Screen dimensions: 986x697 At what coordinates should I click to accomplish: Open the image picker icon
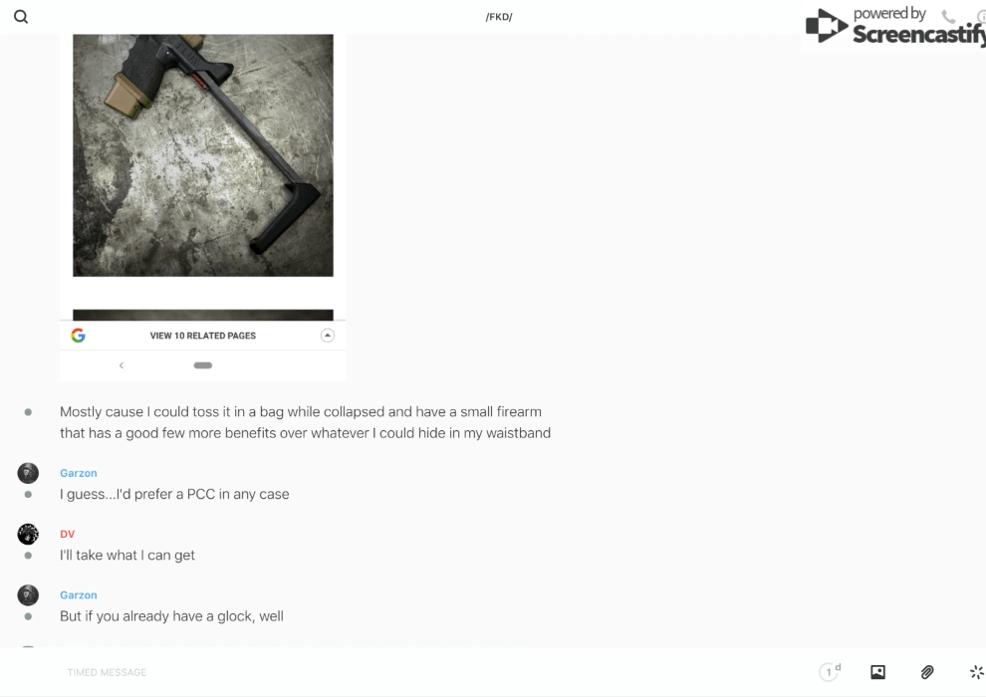[877, 672]
